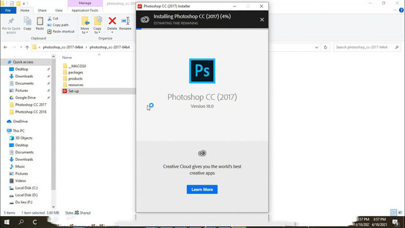
Task: Open 3D Objects under This PC
Action: (23, 138)
